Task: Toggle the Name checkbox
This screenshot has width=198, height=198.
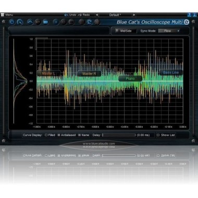Action: (79, 135)
